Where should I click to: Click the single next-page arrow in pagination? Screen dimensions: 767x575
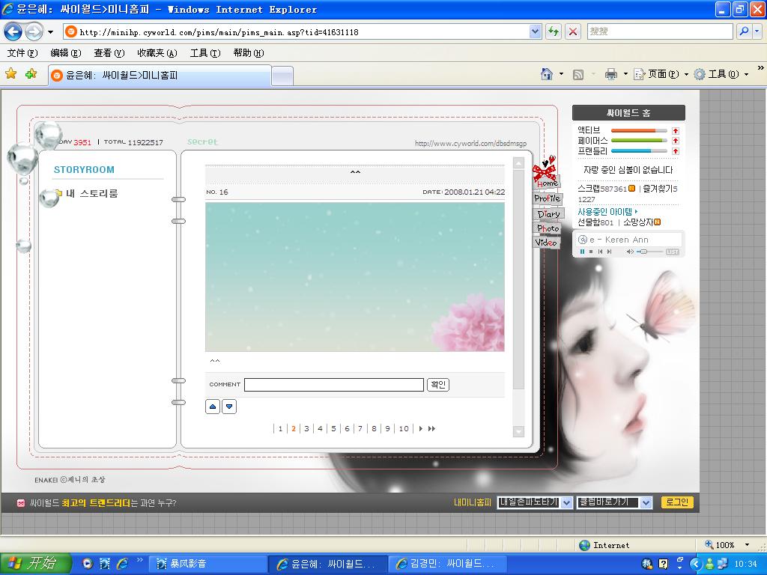[x=420, y=428]
